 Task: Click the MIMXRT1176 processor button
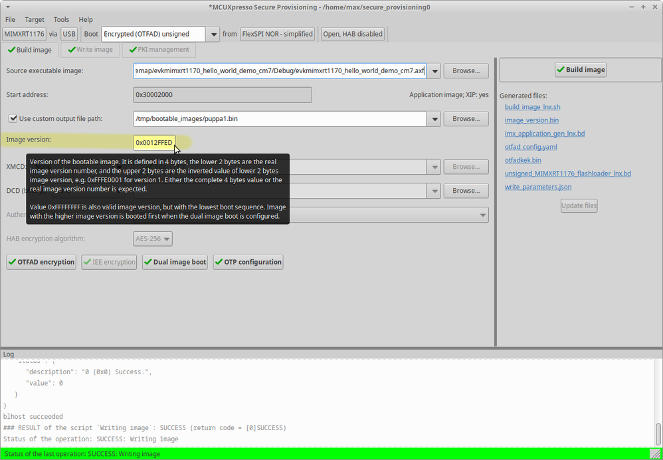[24, 34]
